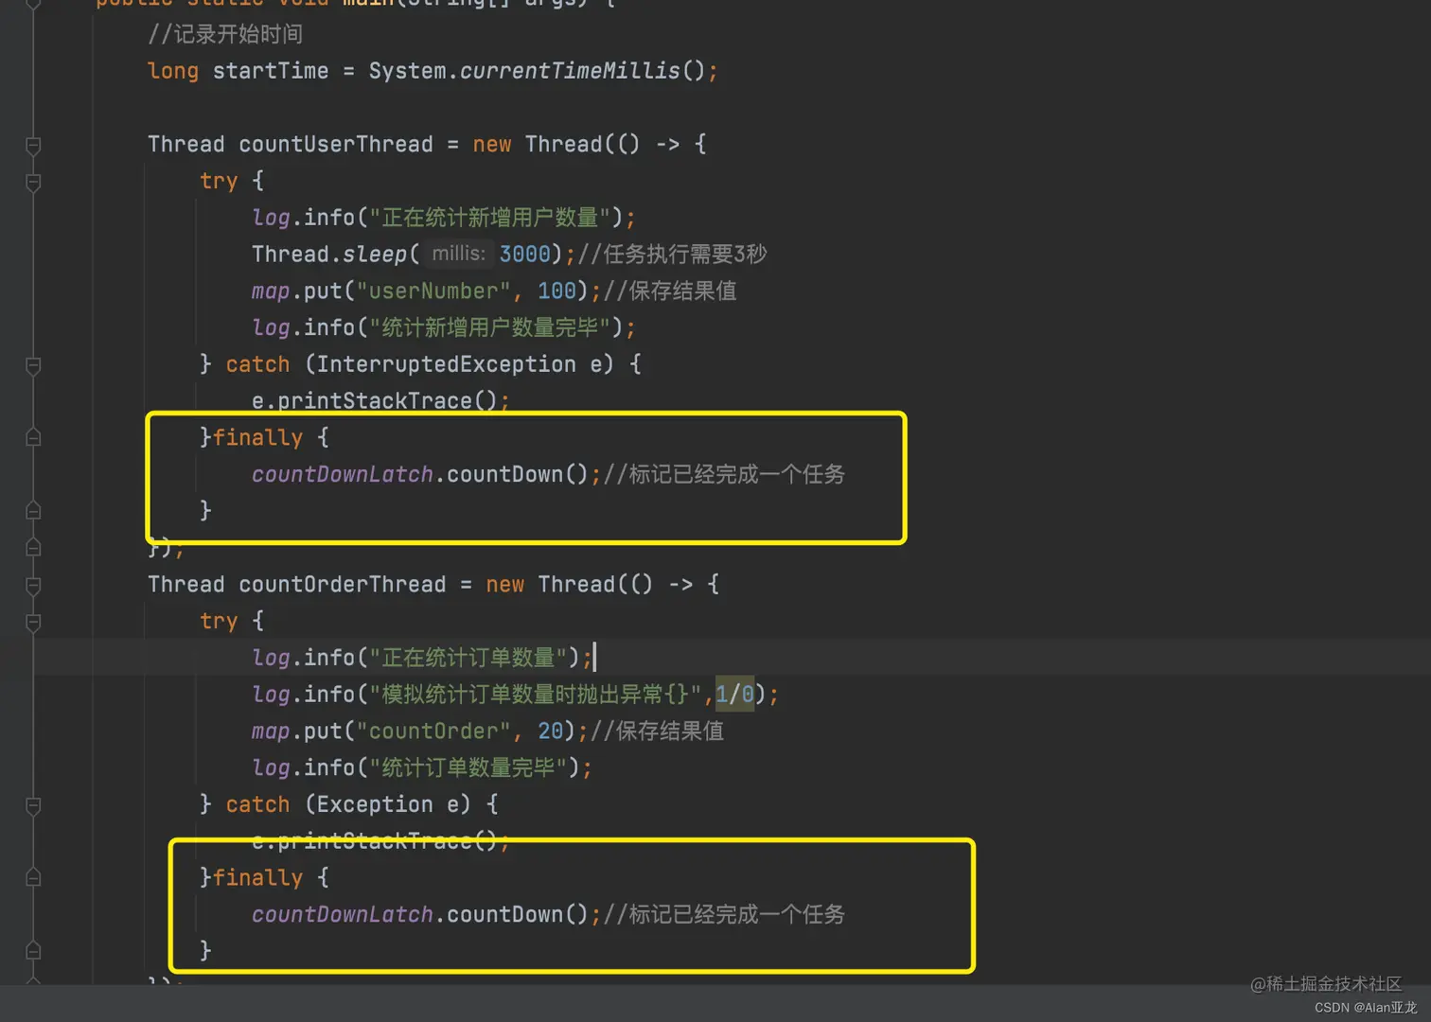Collapse the countOrderThread lambda fold marker
The width and height of the screenshot is (1431, 1022).
tap(33, 585)
